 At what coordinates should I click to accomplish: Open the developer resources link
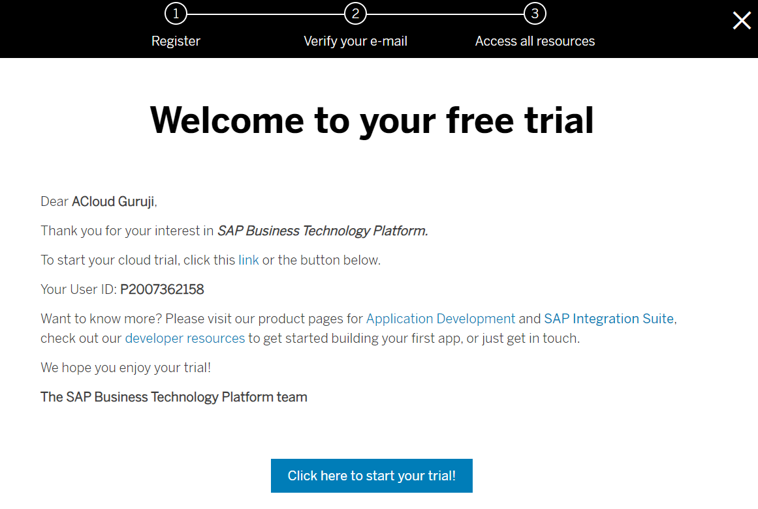point(185,338)
